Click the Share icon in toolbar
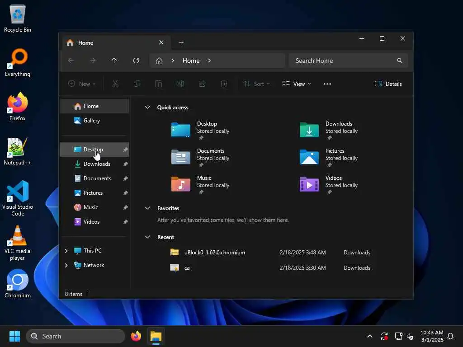463x347 pixels. coord(202,84)
